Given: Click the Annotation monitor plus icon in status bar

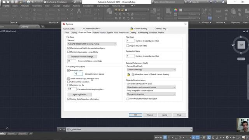Looking at the screenshot, I should pyautogui.click(x=234, y=137).
